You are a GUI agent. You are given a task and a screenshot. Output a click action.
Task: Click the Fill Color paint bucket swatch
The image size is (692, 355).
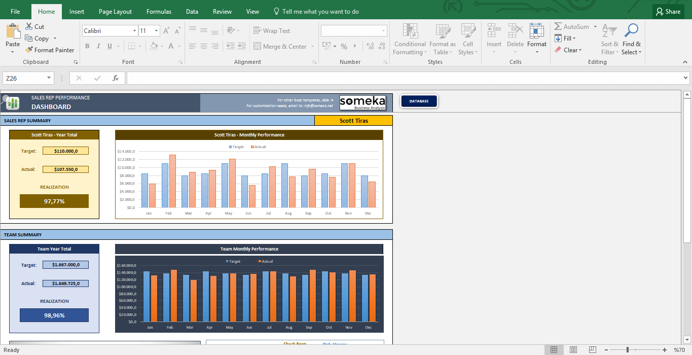pyautogui.click(x=154, y=46)
